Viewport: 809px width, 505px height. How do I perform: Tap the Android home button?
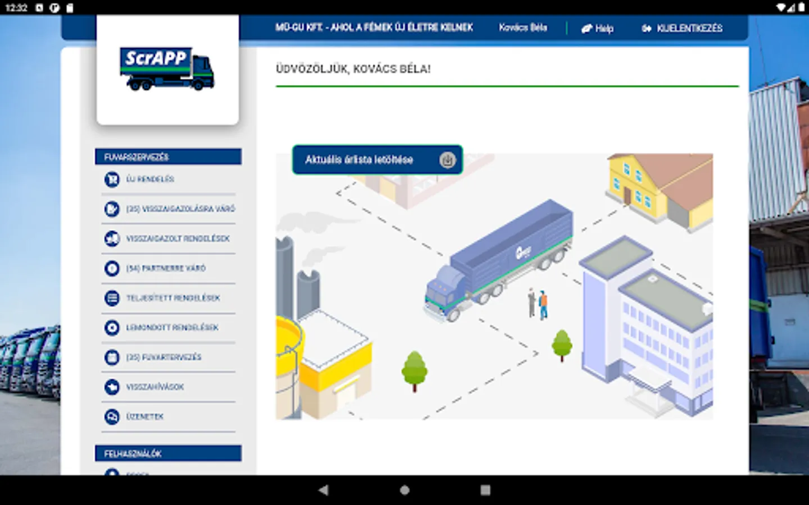pyautogui.click(x=404, y=490)
